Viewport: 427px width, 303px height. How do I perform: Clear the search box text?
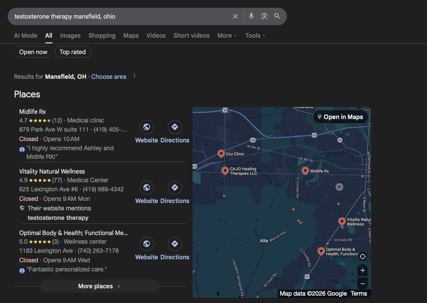[235, 16]
